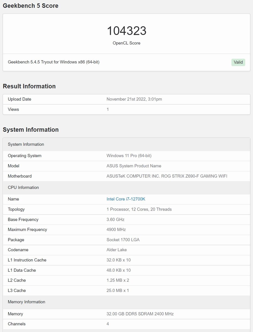Image resolution: width=253 pixels, height=332 pixels.
Task: Select Geekbench 5.4.5 Tryout version text
Action: (x=54, y=62)
